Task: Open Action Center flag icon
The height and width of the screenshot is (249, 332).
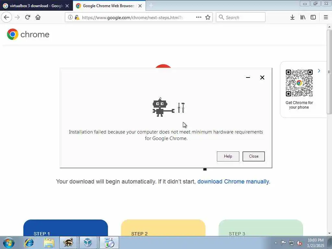Action: tap(283, 243)
